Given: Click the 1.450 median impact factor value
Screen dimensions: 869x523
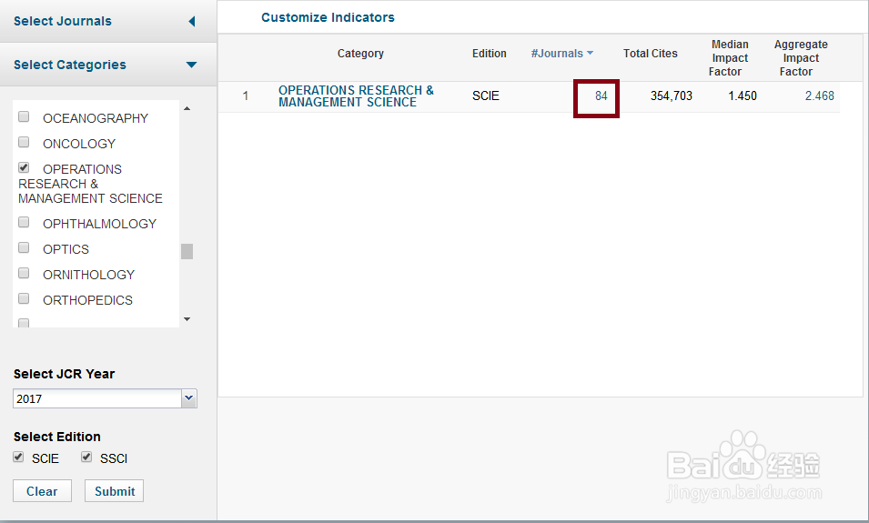Looking at the screenshot, I should [743, 96].
